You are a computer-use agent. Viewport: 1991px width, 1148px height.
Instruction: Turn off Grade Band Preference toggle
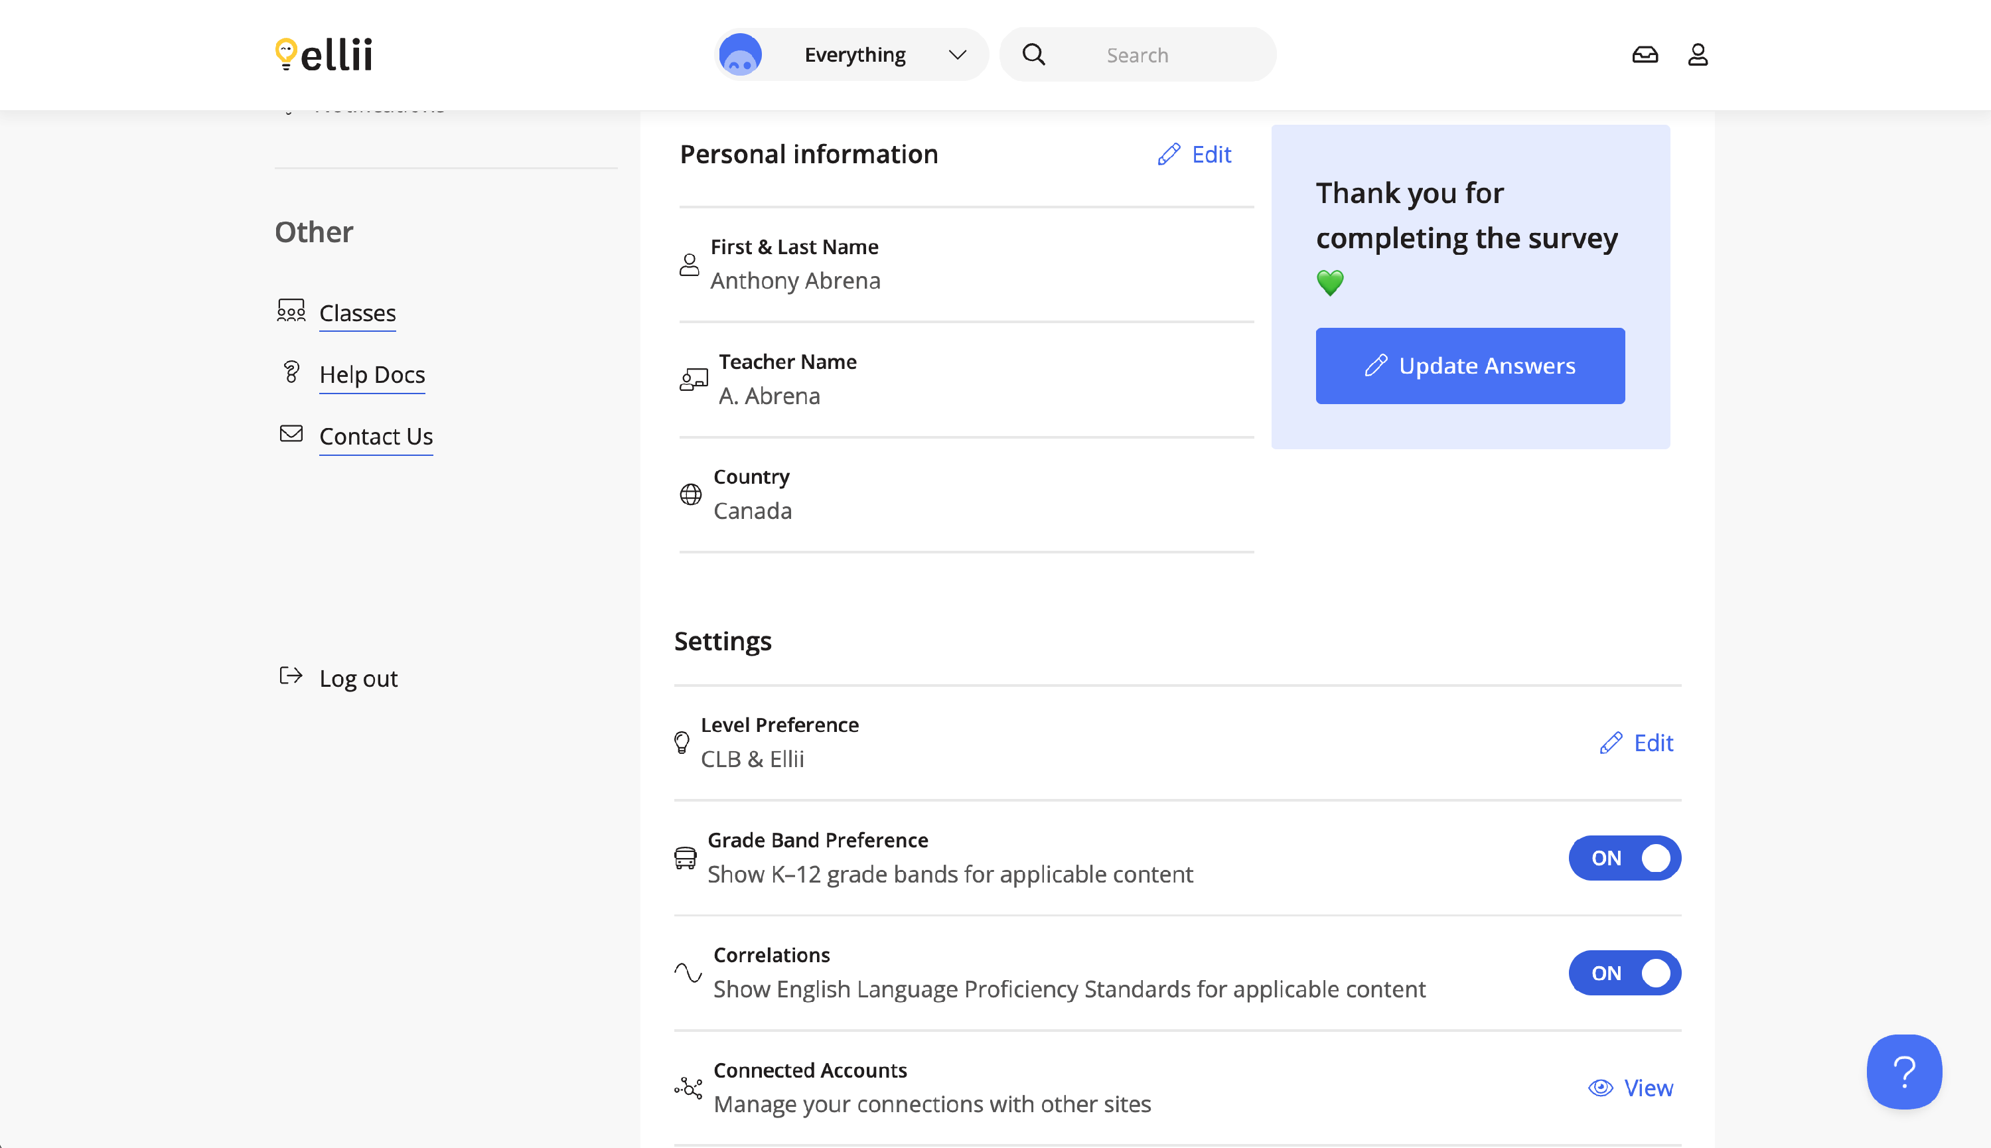1625,858
